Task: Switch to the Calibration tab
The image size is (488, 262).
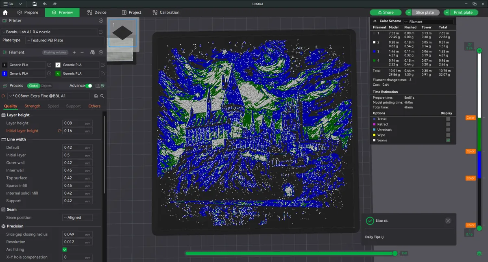Action: 166,13
